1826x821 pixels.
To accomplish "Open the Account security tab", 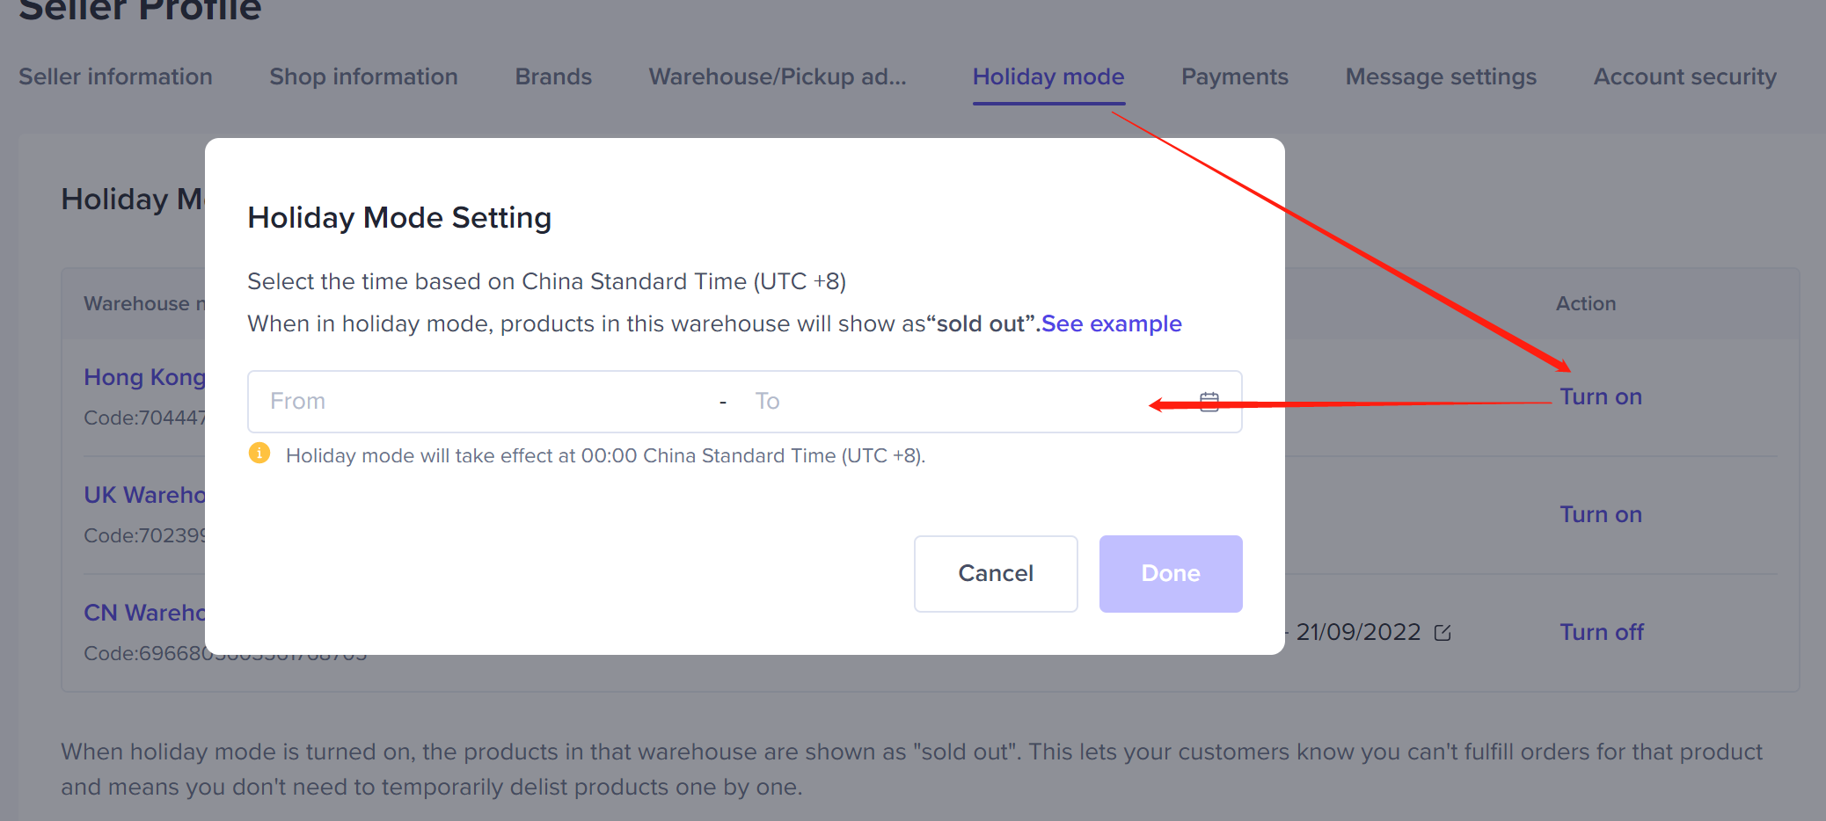I will 1684,77.
